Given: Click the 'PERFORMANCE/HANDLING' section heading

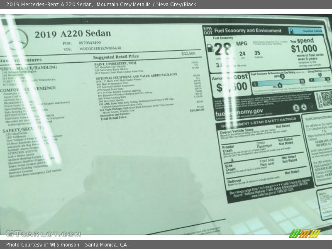Looking at the screenshot, I should pos(28,68).
